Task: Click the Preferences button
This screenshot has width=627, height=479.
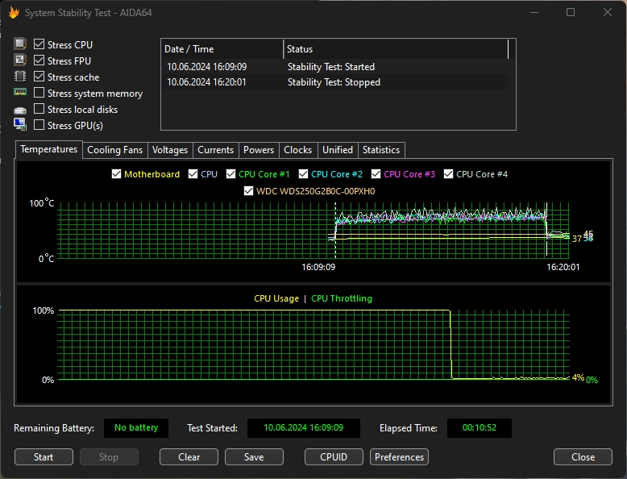Action: click(x=399, y=456)
